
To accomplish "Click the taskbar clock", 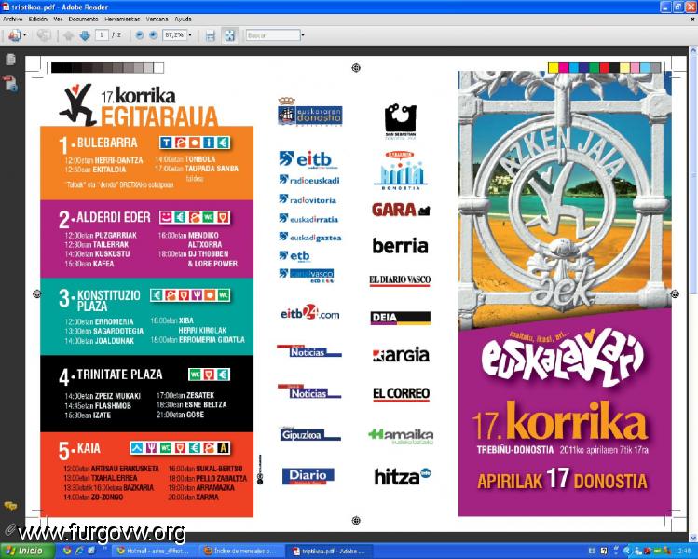I will pyautogui.click(x=683, y=551).
